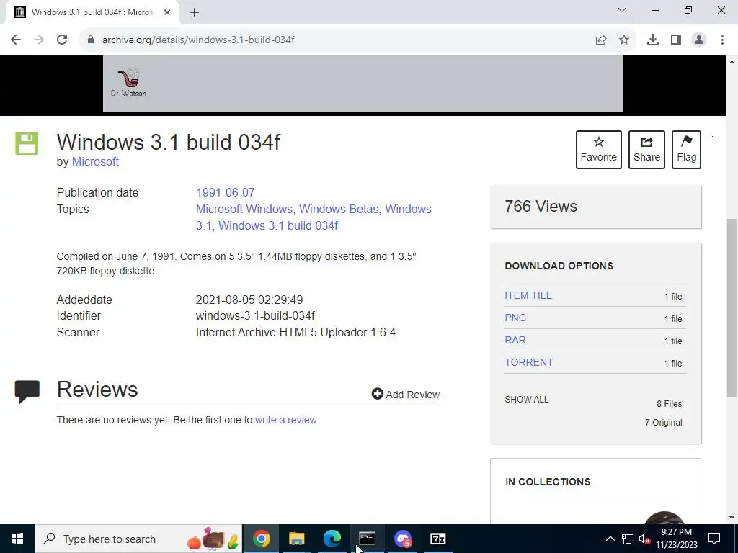738x553 pixels.
Task: Open 7-Zip from the taskbar
Action: pyautogui.click(x=437, y=539)
